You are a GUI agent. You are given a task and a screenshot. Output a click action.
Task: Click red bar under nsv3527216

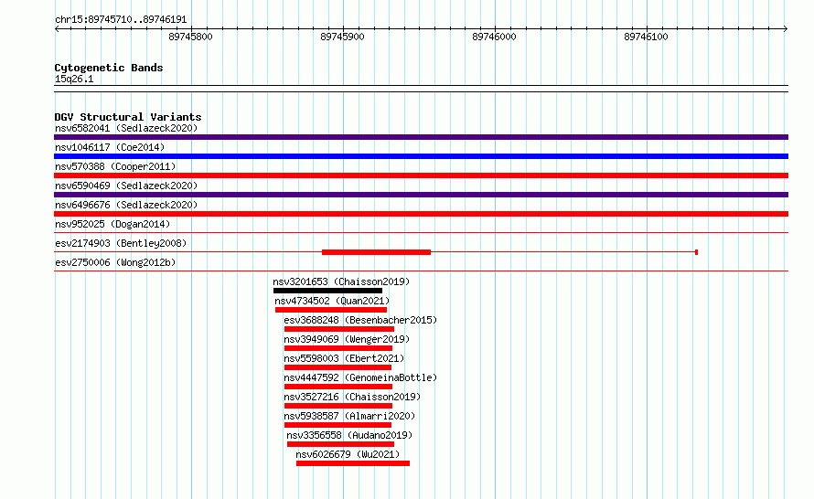coord(338,406)
